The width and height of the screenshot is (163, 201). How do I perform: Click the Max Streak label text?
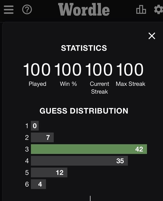pos(130,84)
